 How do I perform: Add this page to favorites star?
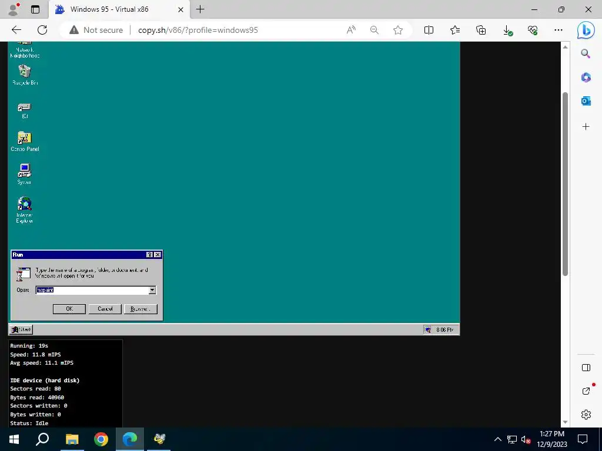click(398, 30)
